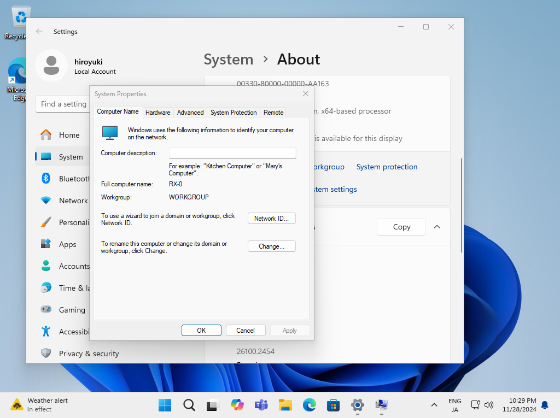Switch to the Remote tab
This screenshot has height=418, width=560.
(273, 113)
